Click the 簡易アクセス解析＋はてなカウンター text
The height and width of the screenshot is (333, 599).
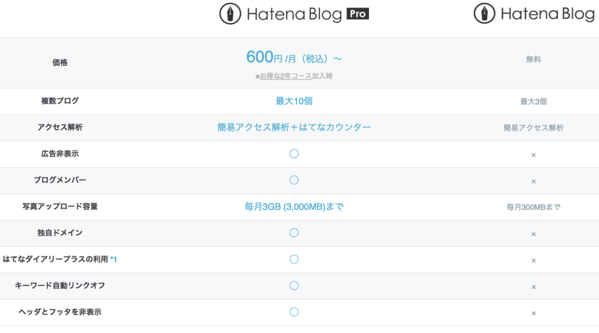(x=294, y=127)
